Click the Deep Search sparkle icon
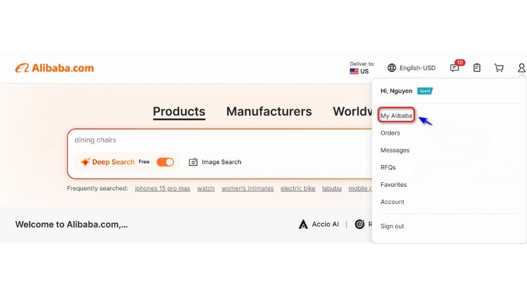 86,162
